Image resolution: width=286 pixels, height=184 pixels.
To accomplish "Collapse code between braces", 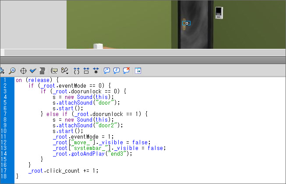I will tap(77, 71).
